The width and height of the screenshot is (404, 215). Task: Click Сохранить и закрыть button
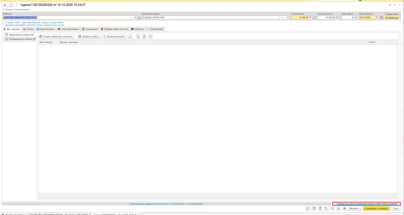(376, 208)
